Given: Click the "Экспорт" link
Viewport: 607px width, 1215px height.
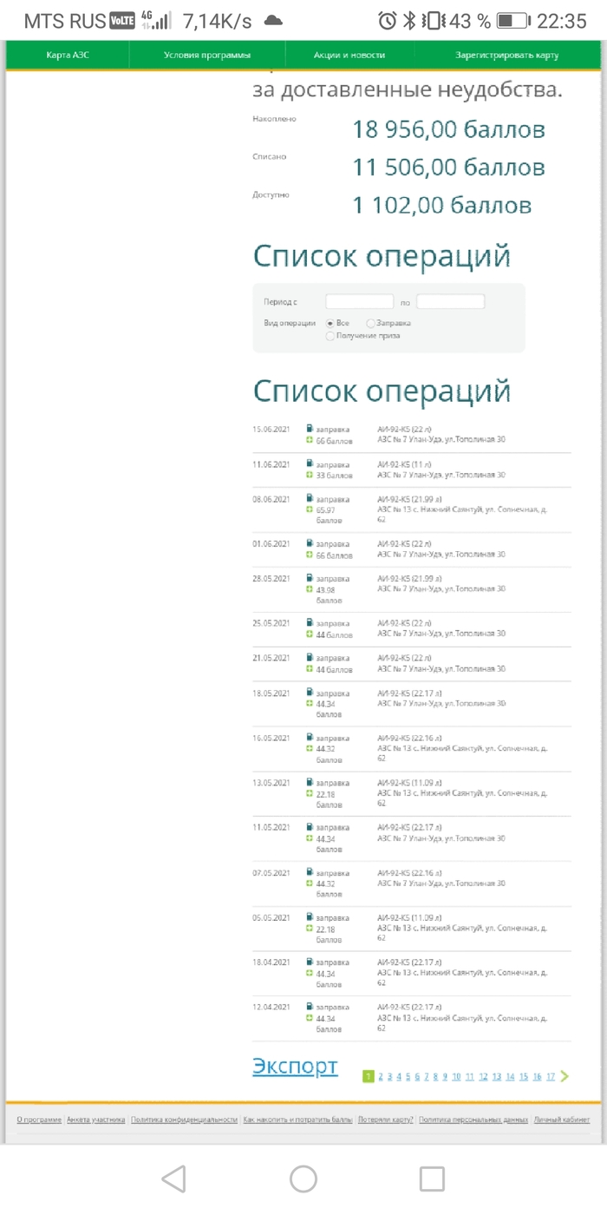Looking at the screenshot, I should coord(295,1067).
